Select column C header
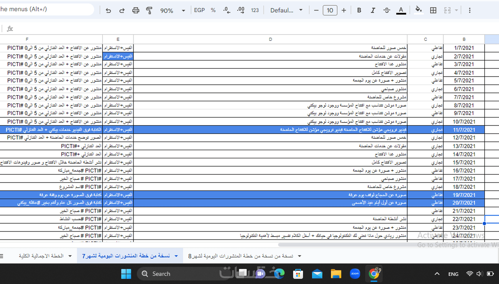The image size is (499, 284). click(x=425, y=39)
